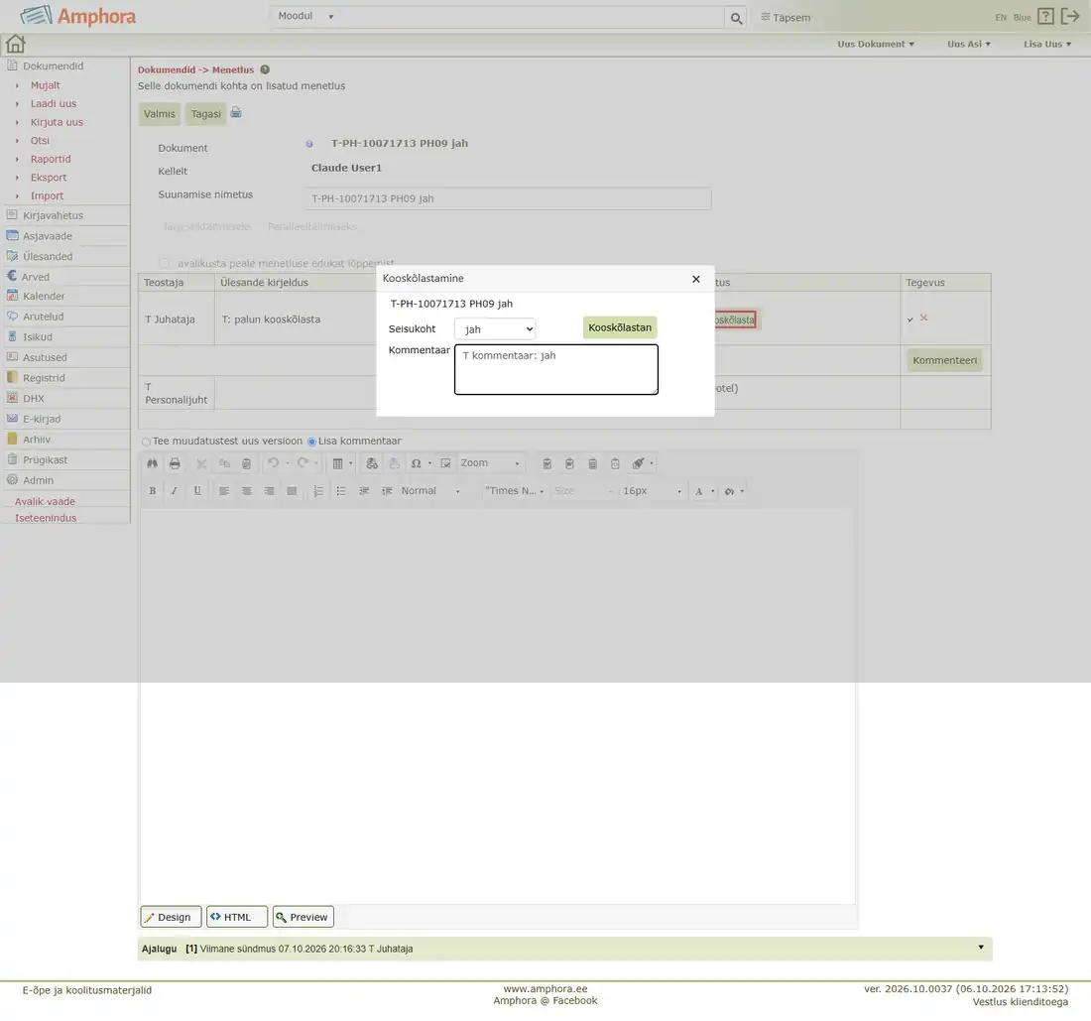This screenshot has height=1021, width=1091.
Task: Click the Kooskõlastan button
Action: point(620,327)
